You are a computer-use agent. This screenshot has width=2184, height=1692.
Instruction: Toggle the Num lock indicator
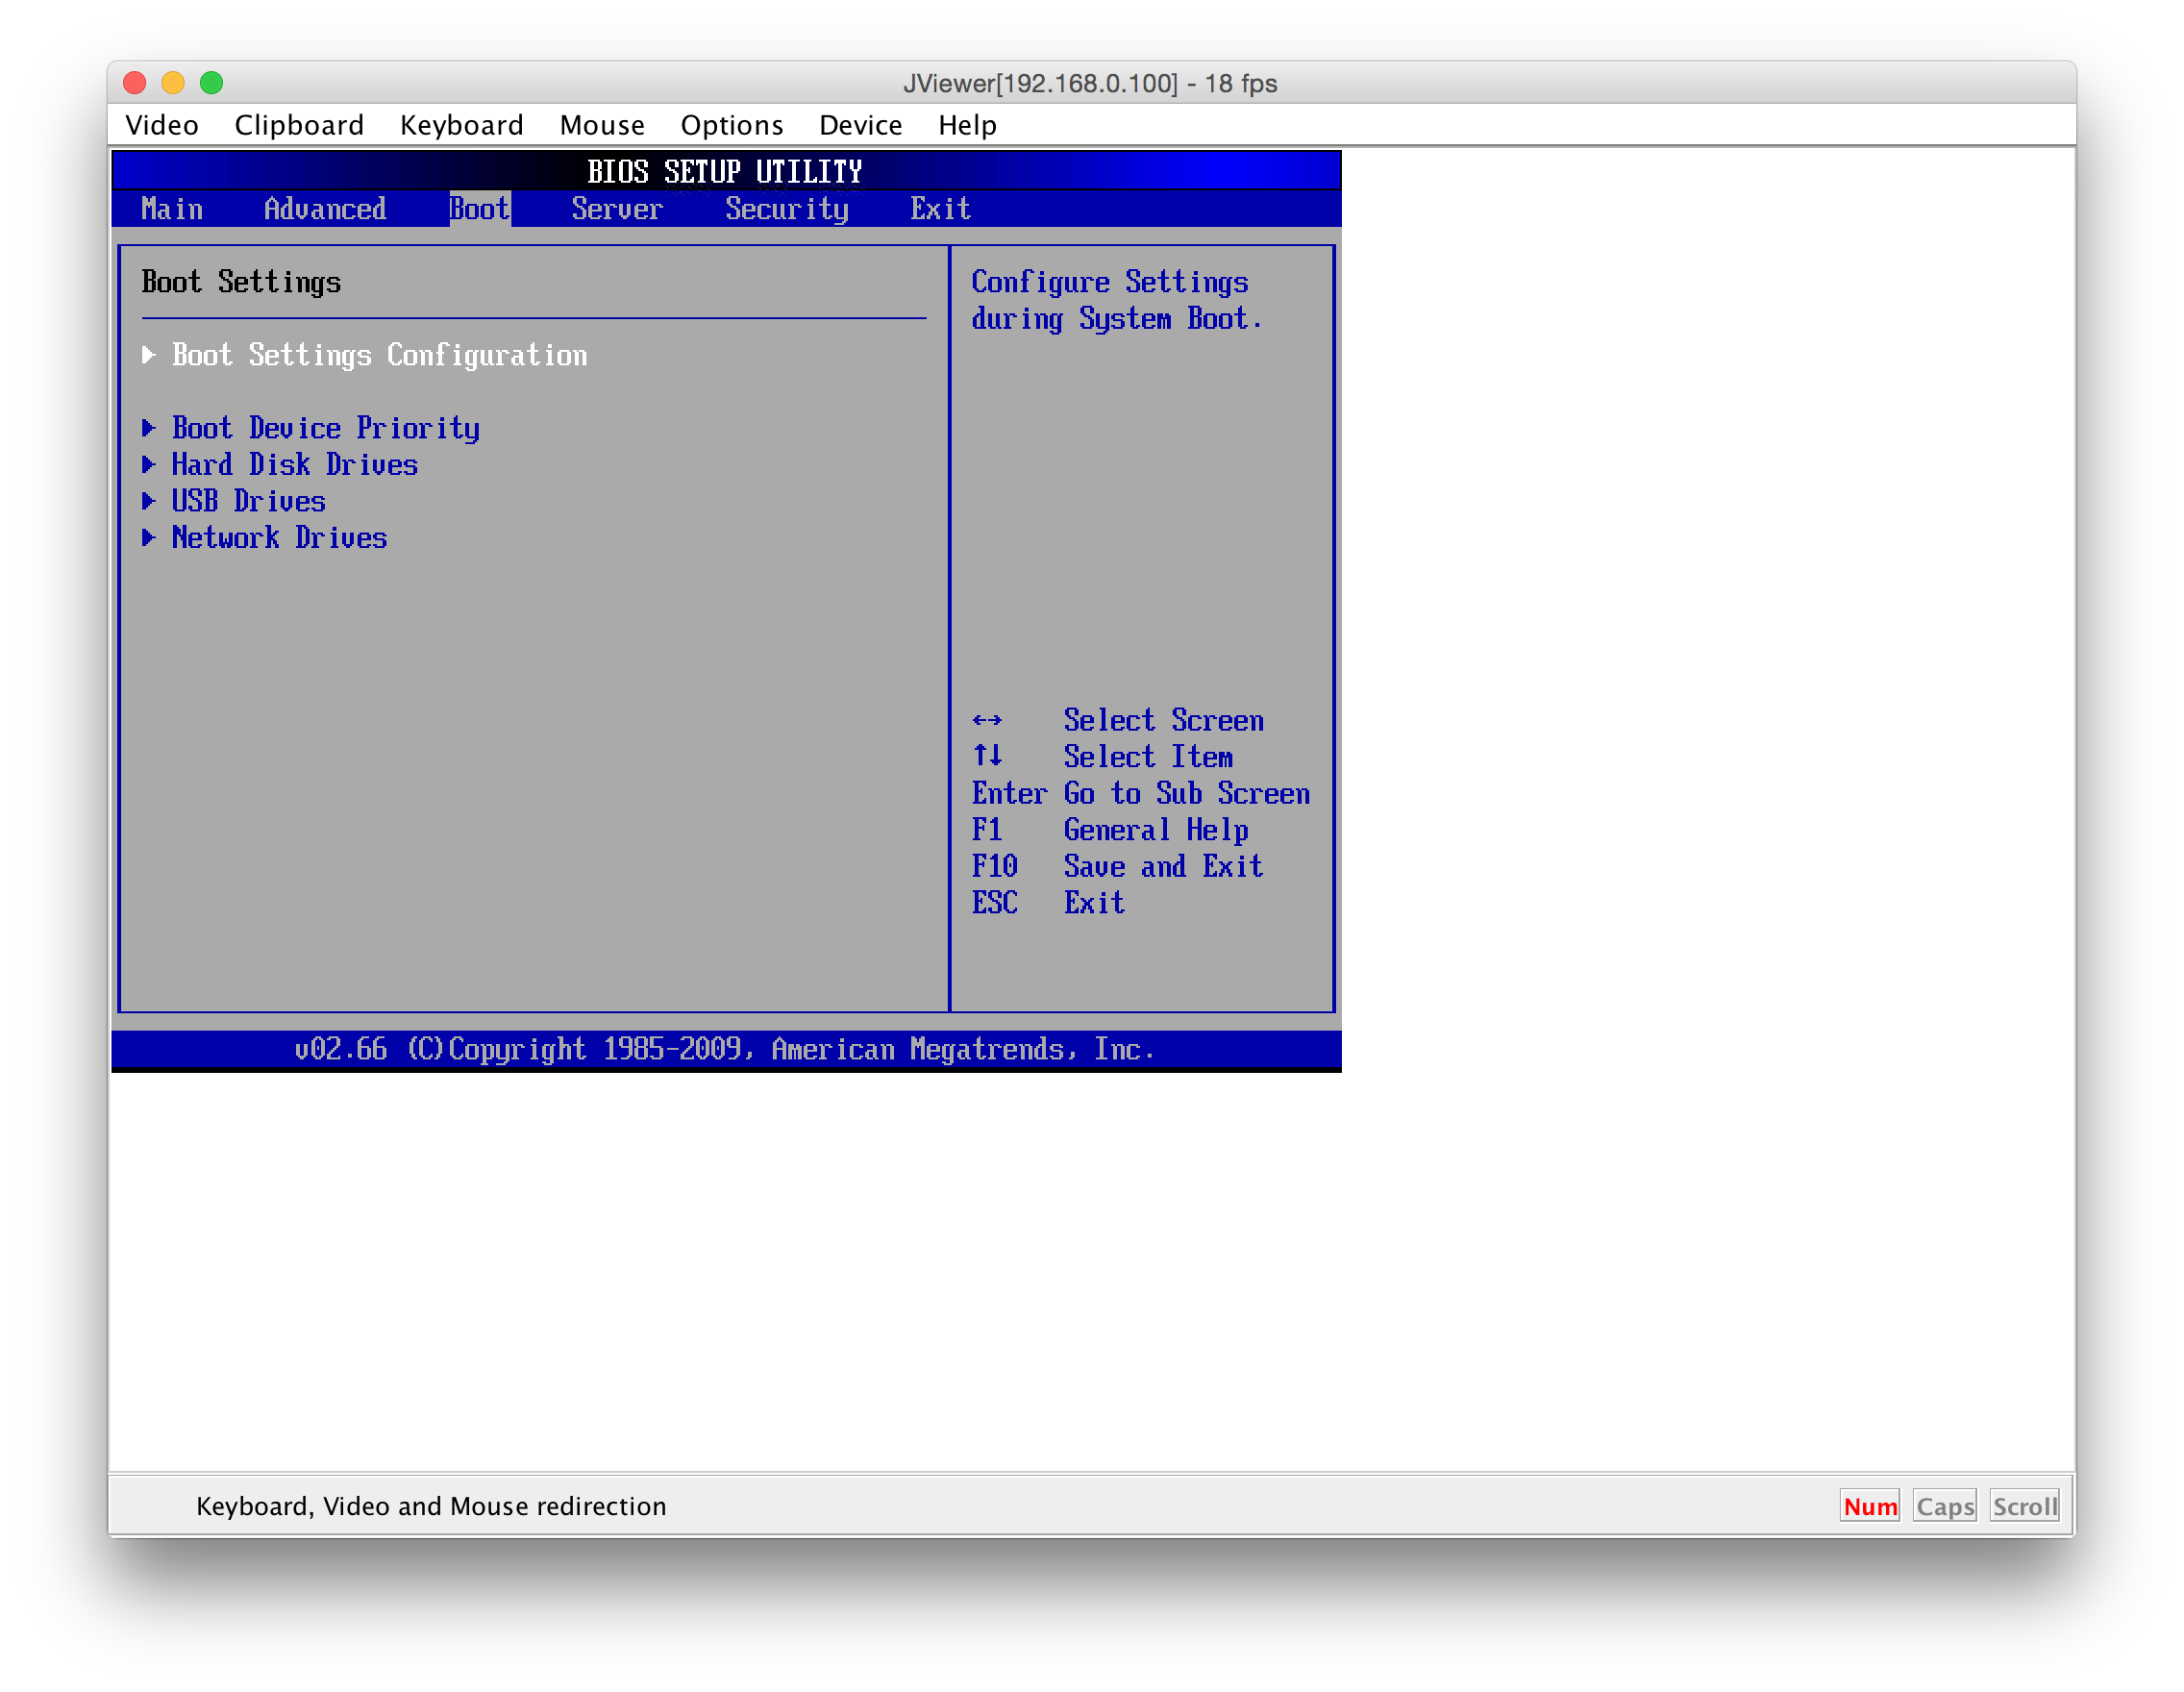coord(1869,1507)
